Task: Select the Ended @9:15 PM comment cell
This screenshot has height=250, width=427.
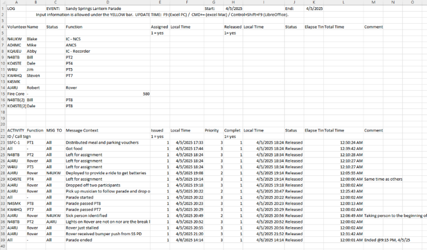Action: pyautogui.click(x=389, y=240)
